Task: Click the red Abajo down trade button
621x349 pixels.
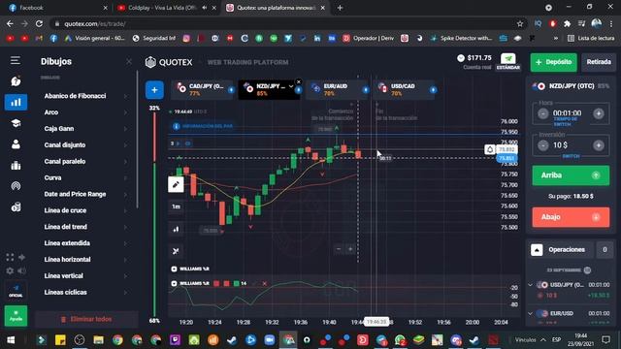Action: [x=571, y=217]
